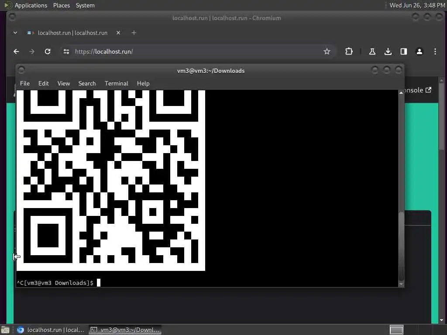This screenshot has height=335, width=447.
Task: Click the terminal prompt line
Action: (x=58, y=283)
